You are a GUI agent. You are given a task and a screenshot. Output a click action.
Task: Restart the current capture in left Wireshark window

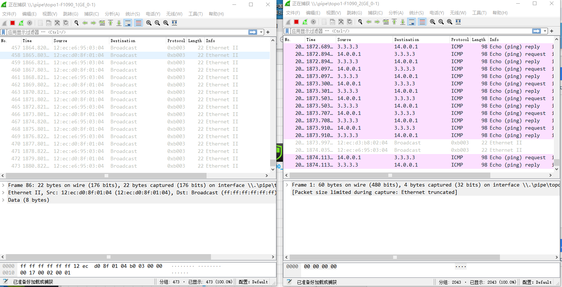point(21,23)
